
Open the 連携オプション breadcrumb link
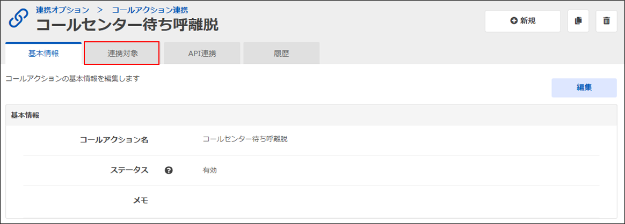(62, 10)
